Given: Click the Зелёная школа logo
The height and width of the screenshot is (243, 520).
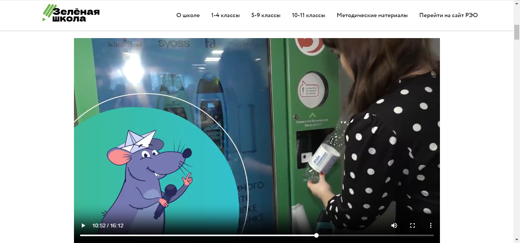Looking at the screenshot, I should click(71, 13).
